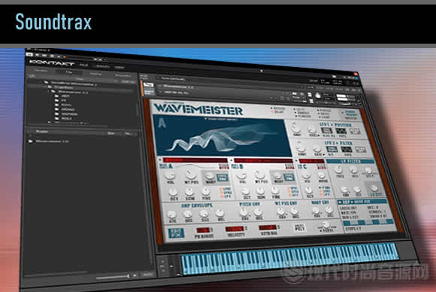Image resolution: width=436 pixels, height=292 pixels.
Task: Click oscillator A WT POS knob
Action: tap(190, 175)
